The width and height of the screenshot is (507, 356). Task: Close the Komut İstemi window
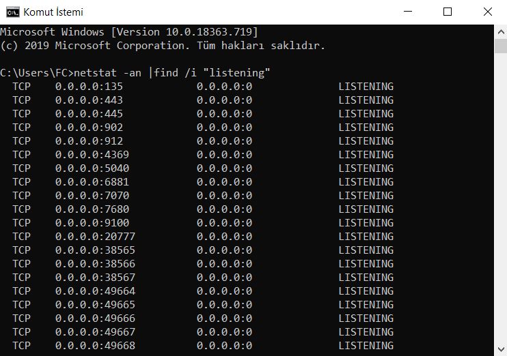pos(487,12)
